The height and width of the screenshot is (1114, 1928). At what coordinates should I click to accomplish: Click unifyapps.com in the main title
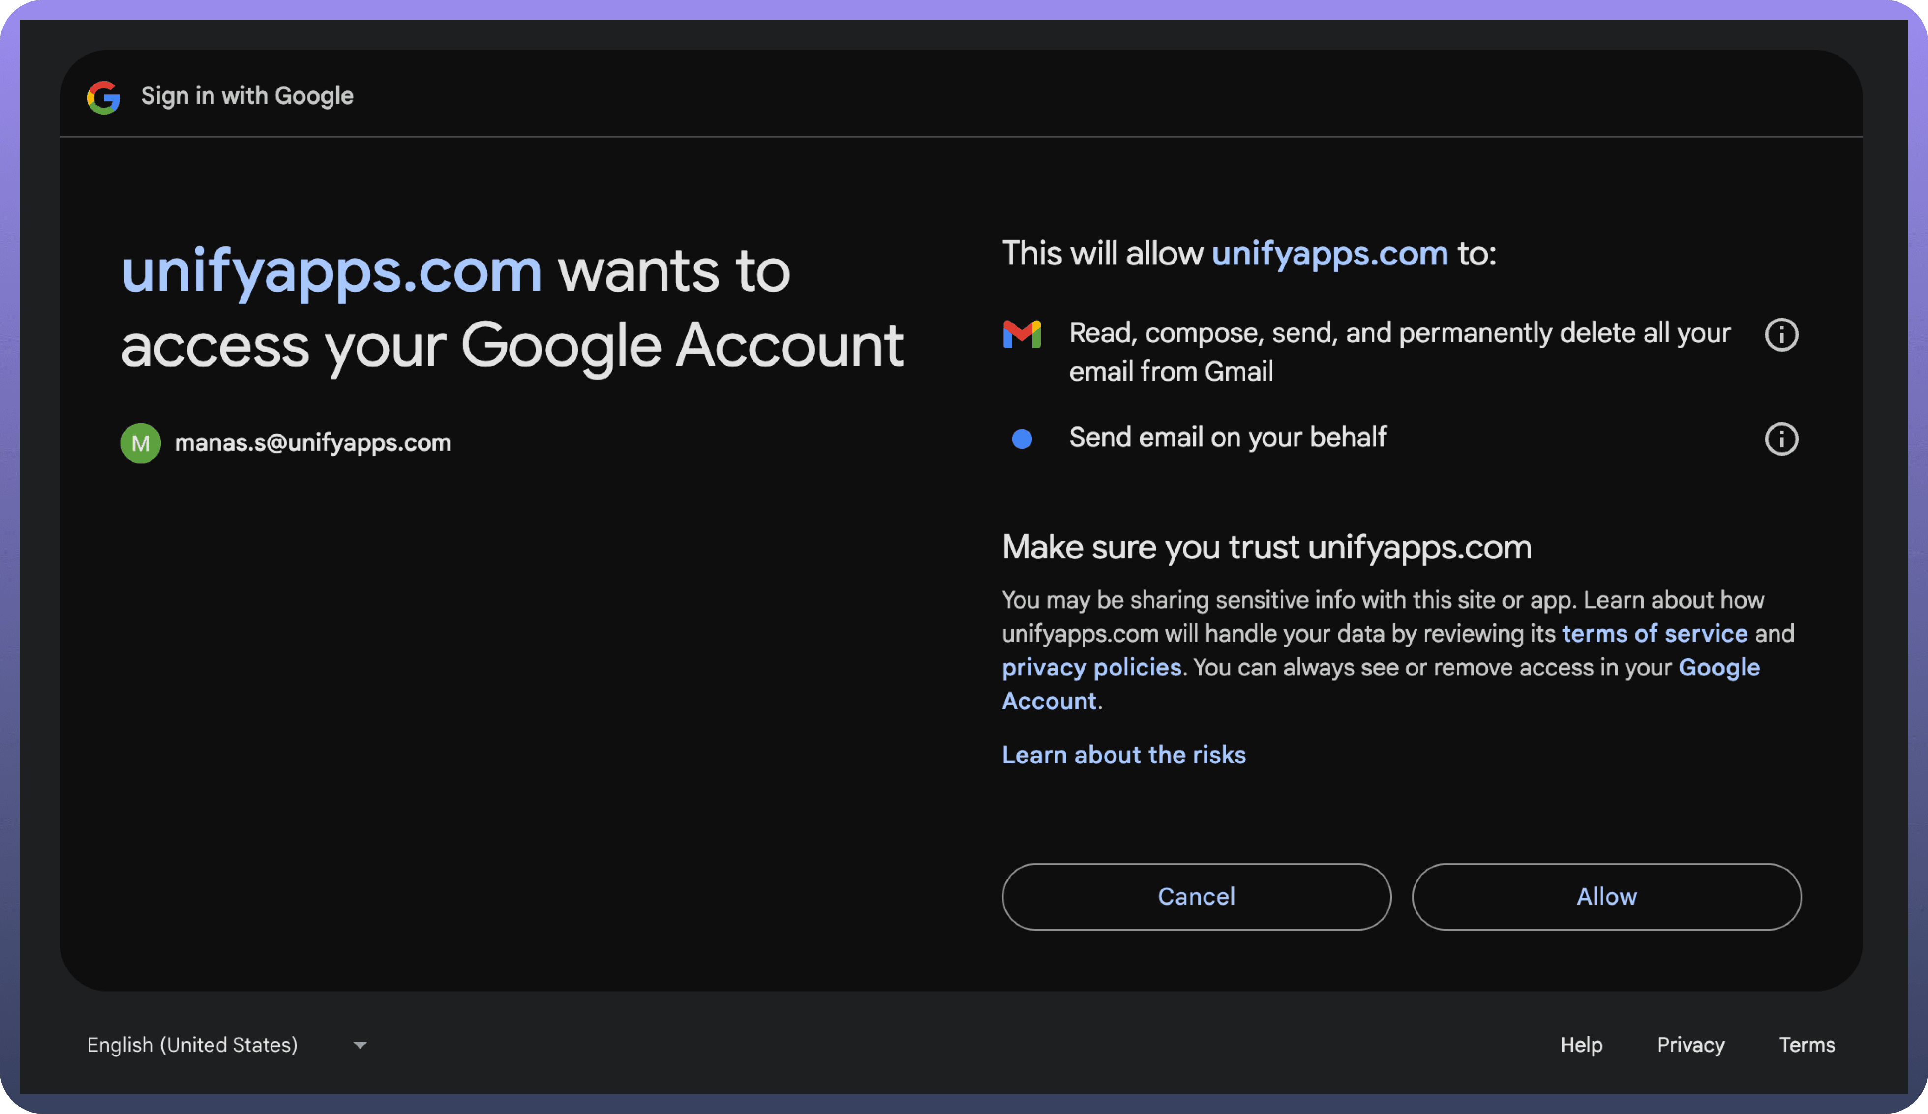point(331,271)
